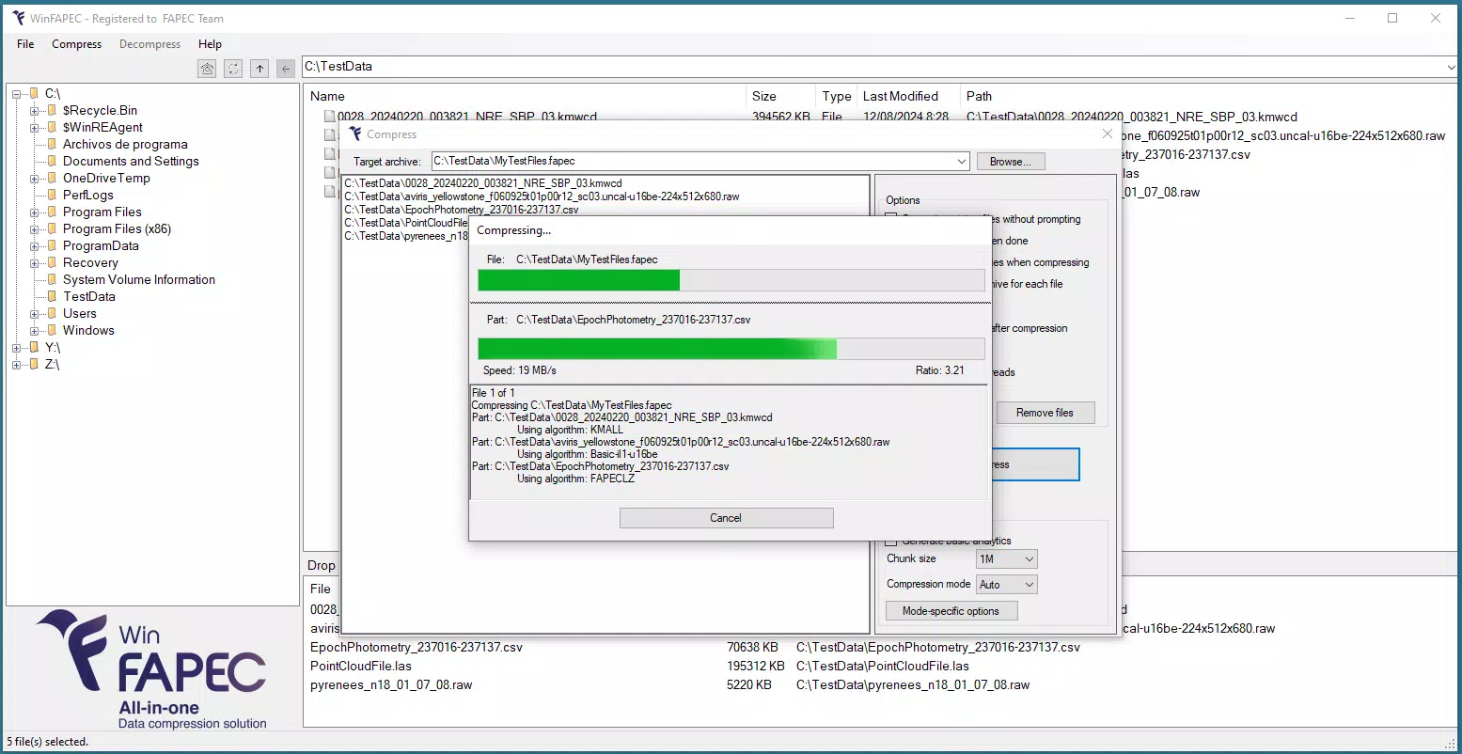Expand the $Recycle.Bin tree node
This screenshot has width=1462, height=754.
click(35, 111)
